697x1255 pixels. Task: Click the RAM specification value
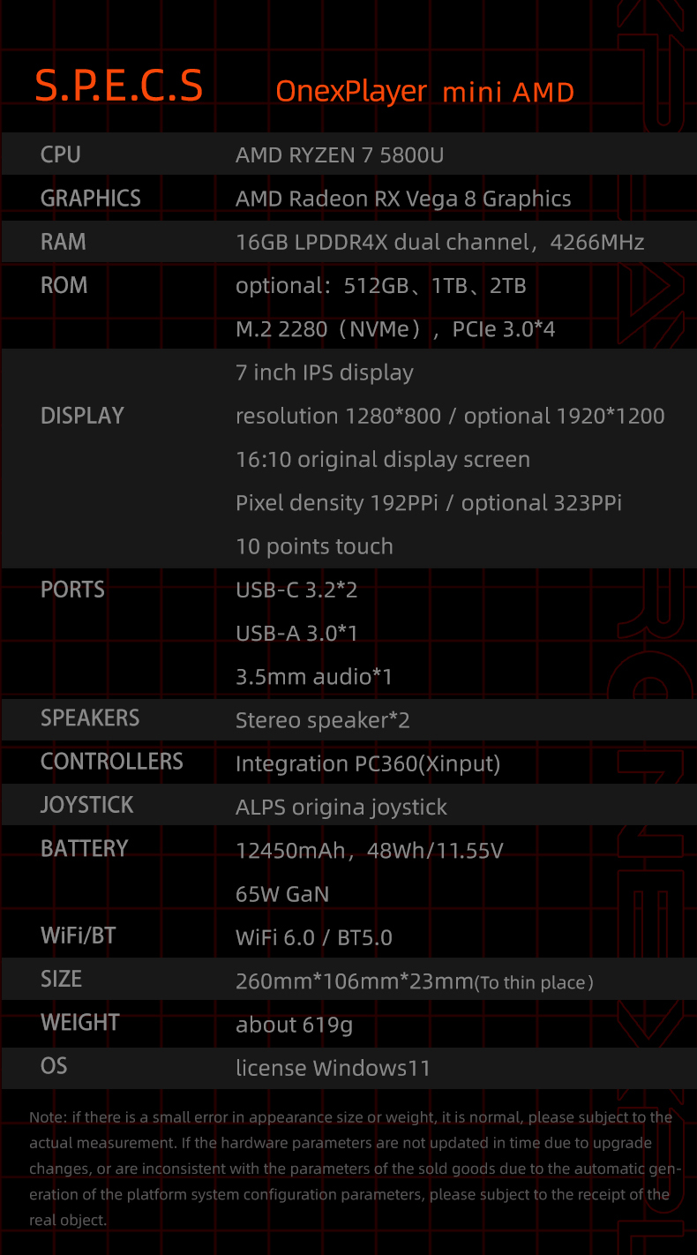tap(440, 242)
